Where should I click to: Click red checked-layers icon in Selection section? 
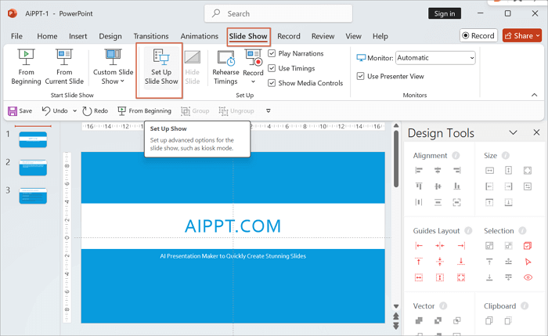pyautogui.click(x=528, y=246)
